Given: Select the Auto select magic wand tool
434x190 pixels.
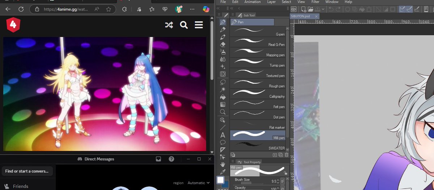Looking at the screenshot, I should [223, 89].
